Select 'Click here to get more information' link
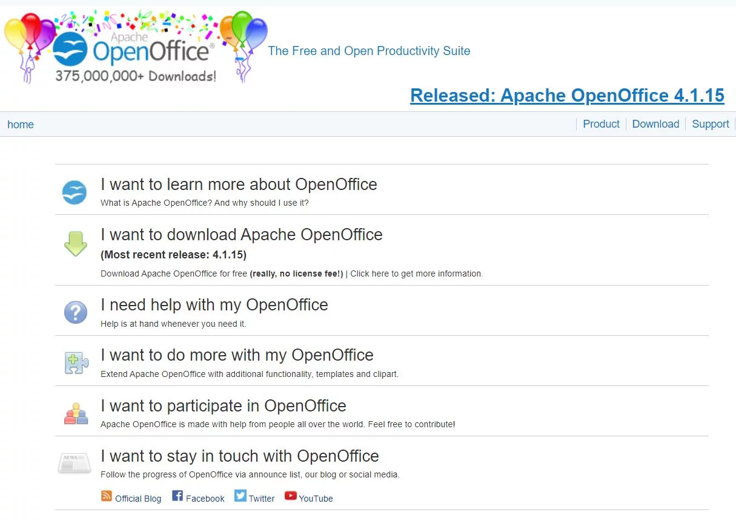This screenshot has width=736, height=524. (416, 273)
